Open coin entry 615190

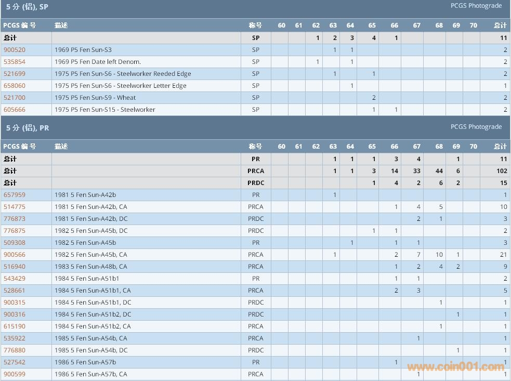pos(15,326)
